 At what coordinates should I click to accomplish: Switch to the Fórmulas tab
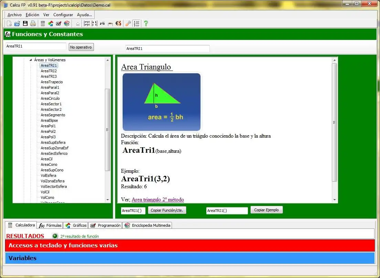51,225
